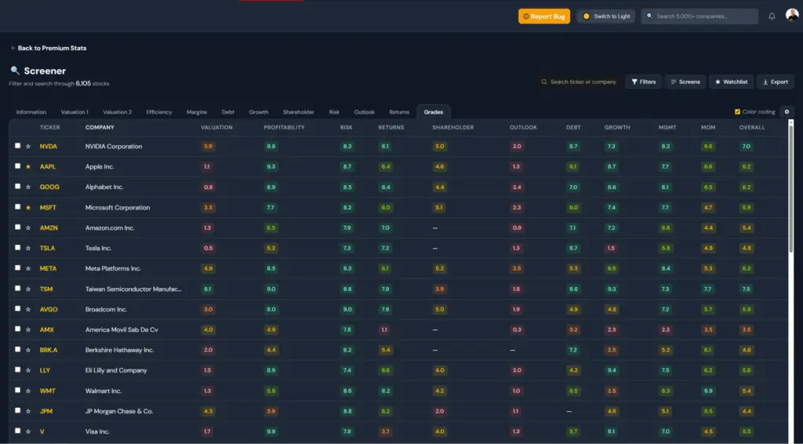Sort by the VALUATION column header
This screenshot has width=803, height=444.
pyautogui.click(x=216, y=127)
